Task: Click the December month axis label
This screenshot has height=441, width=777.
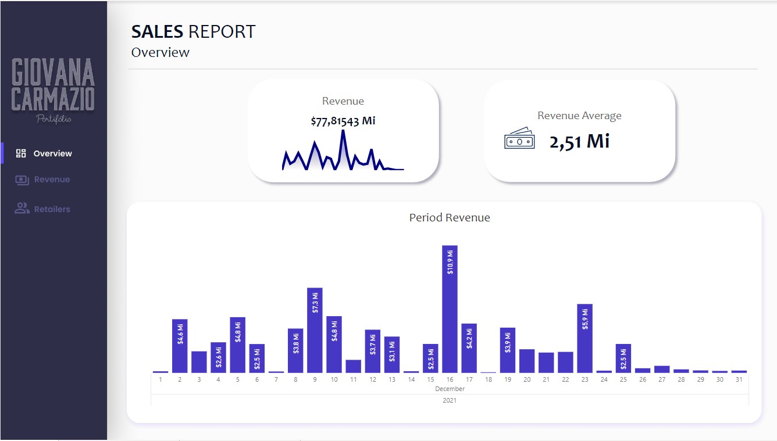Action: (450, 389)
